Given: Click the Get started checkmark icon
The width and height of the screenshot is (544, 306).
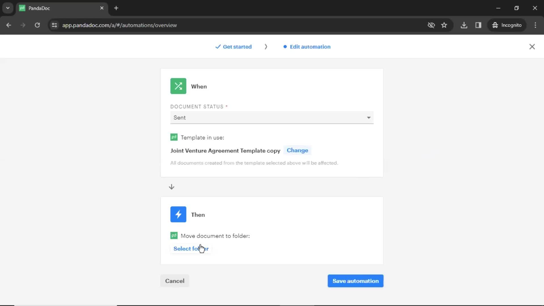Looking at the screenshot, I should point(217,47).
